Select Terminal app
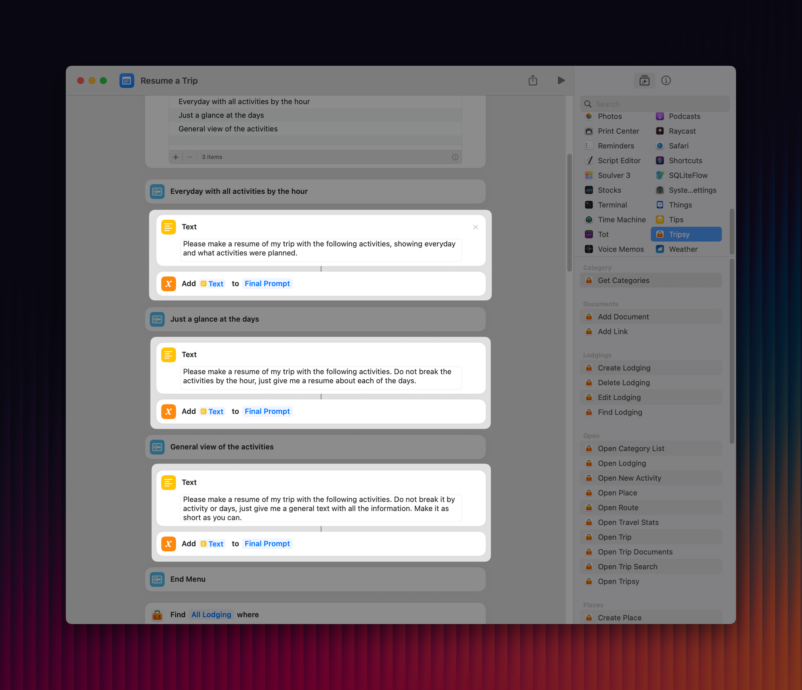The width and height of the screenshot is (802, 690). point(612,205)
